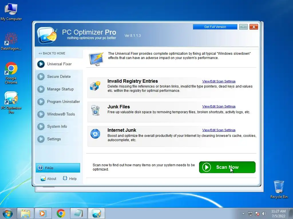Screen dimensions: 293x219
Task: Click the network tray icon
Action: coord(250,214)
